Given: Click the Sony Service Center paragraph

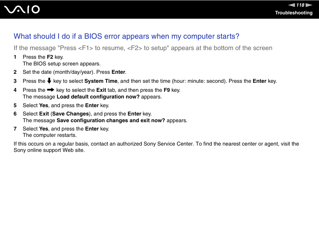Looking at the screenshot, I should click(156, 147).
